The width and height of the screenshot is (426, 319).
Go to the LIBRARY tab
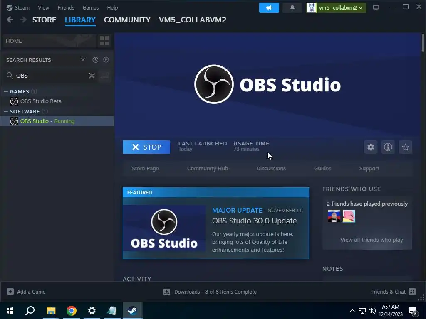coord(80,20)
